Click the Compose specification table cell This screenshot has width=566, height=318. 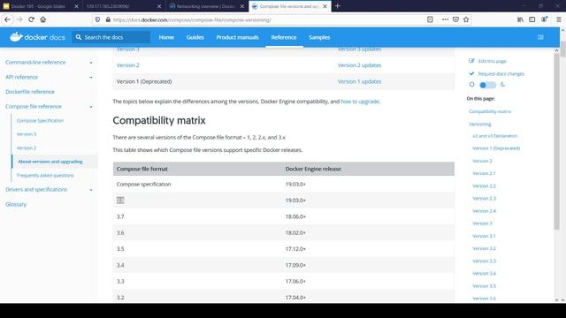tap(143, 184)
